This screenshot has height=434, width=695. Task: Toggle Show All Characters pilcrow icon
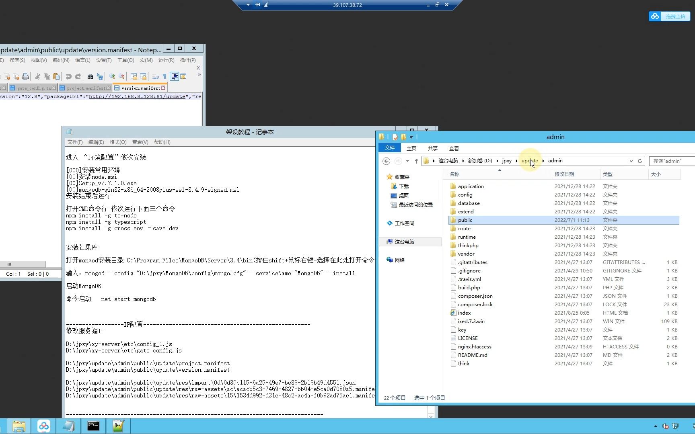(x=164, y=76)
